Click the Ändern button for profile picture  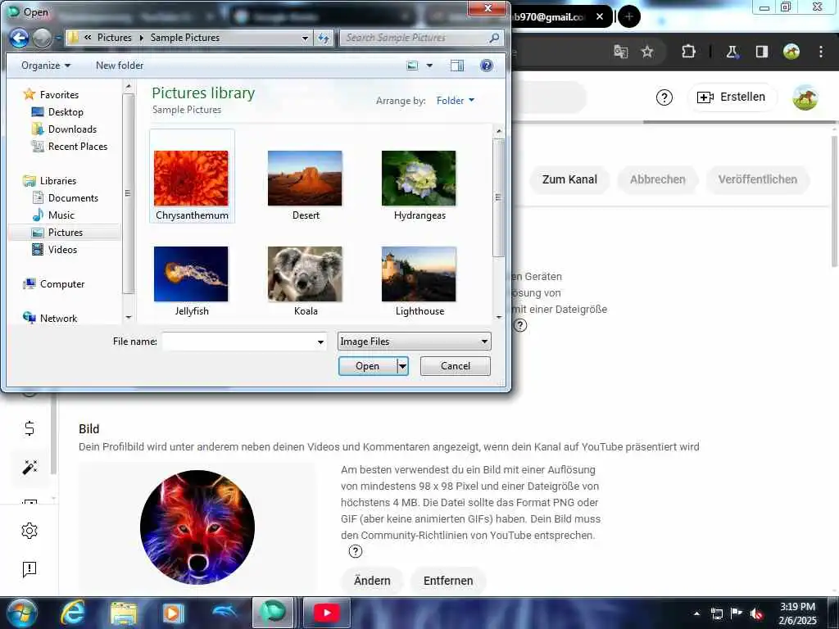point(372,581)
